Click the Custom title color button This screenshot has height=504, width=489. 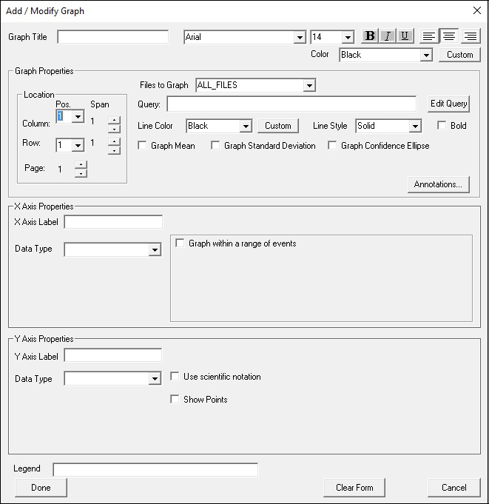[459, 55]
